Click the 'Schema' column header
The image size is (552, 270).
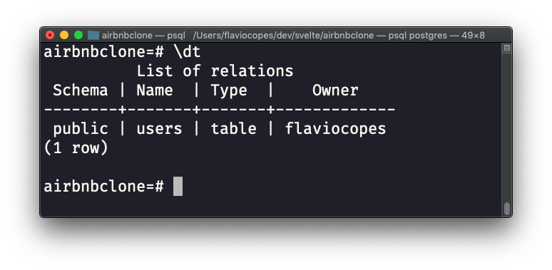[x=81, y=90]
